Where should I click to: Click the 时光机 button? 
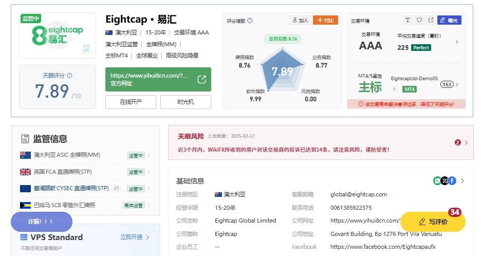[x=186, y=102]
